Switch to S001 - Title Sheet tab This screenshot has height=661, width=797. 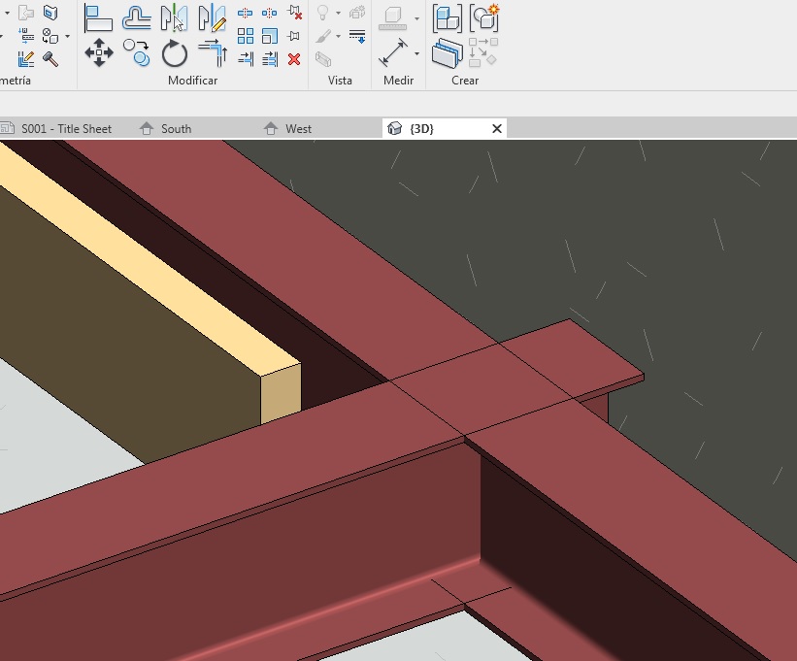pos(65,128)
